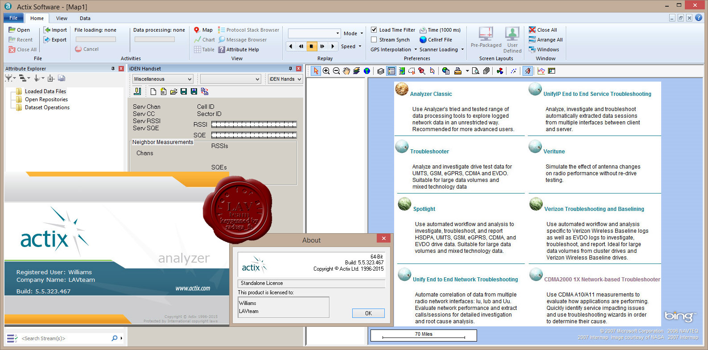Click the first save floppy icon in iDEN Handset

click(x=184, y=91)
